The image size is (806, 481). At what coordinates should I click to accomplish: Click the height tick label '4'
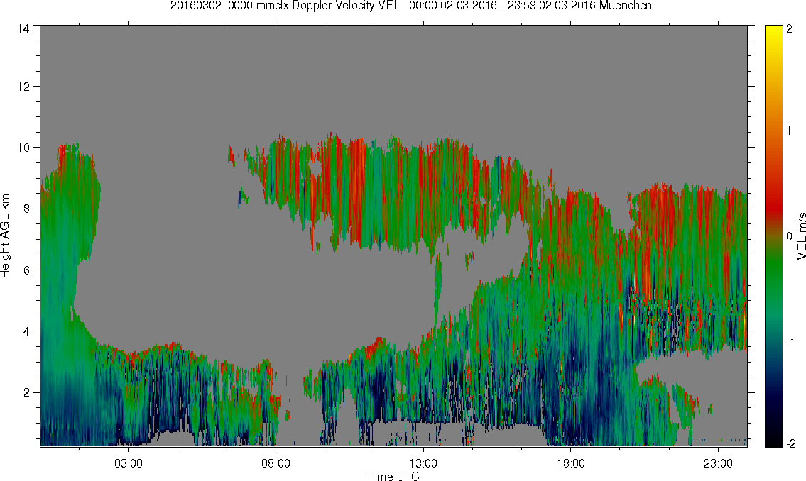(x=26, y=331)
